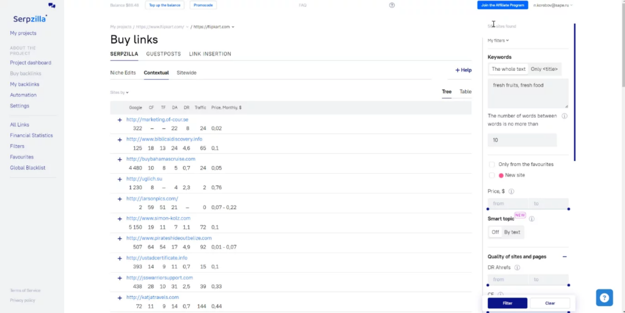Open the Sites by sorting dropdown
This screenshot has height=313, width=625.
119,93
